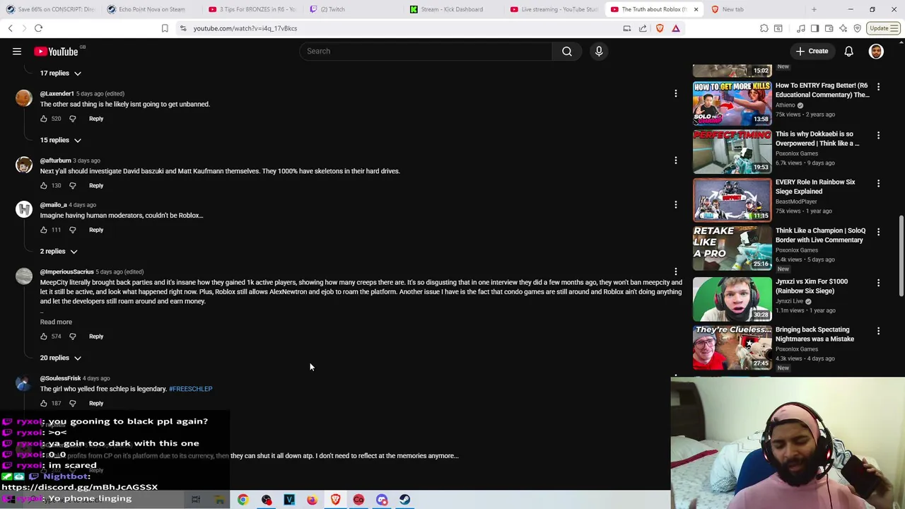The height and width of the screenshot is (509, 905).
Task: Open YouTube notifications bell
Action: [848, 51]
